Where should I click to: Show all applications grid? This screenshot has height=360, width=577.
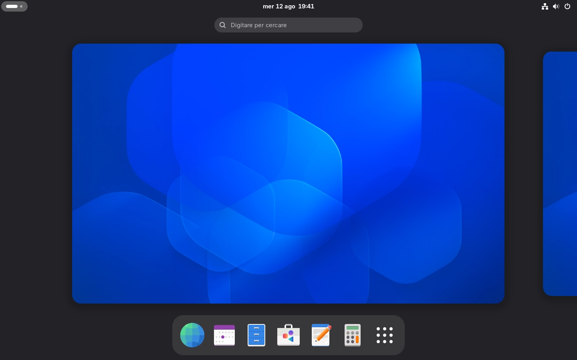[x=385, y=335]
